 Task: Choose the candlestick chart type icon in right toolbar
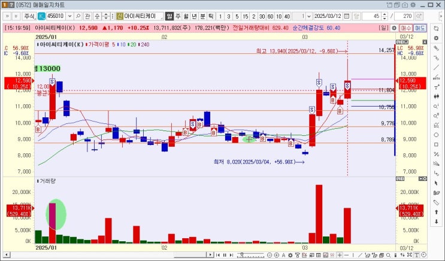(436, 96)
